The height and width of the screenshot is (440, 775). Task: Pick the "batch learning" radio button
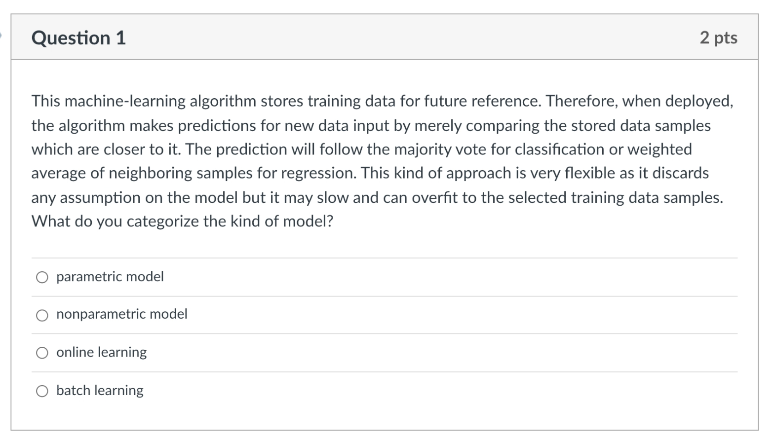(x=42, y=390)
